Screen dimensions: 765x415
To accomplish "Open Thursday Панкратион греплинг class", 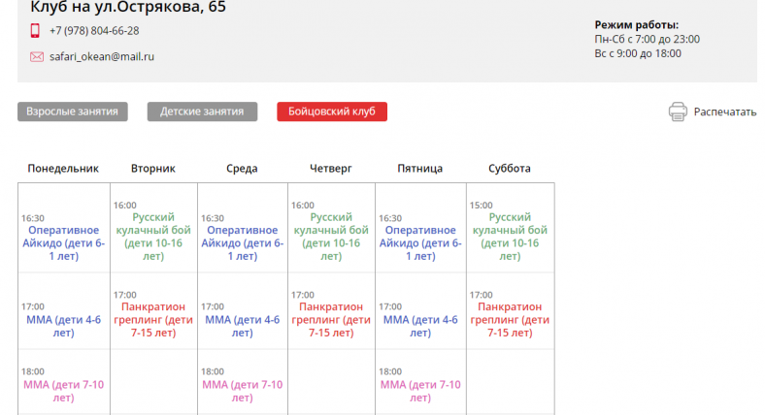I will click(x=330, y=319).
